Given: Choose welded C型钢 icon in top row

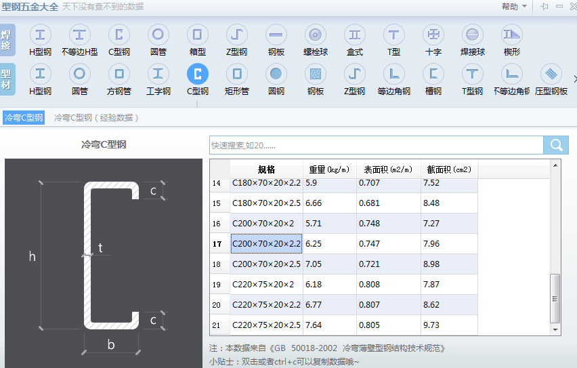Looking at the screenshot, I should tap(119, 35).
